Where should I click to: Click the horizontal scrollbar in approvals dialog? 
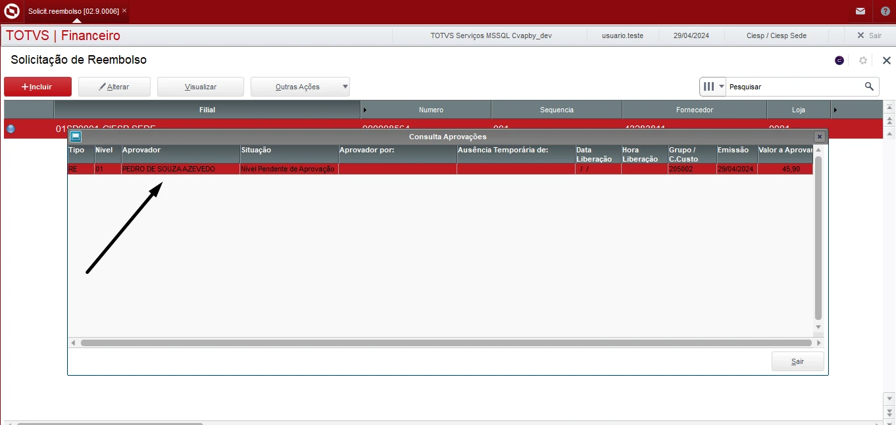click(445, 343)
